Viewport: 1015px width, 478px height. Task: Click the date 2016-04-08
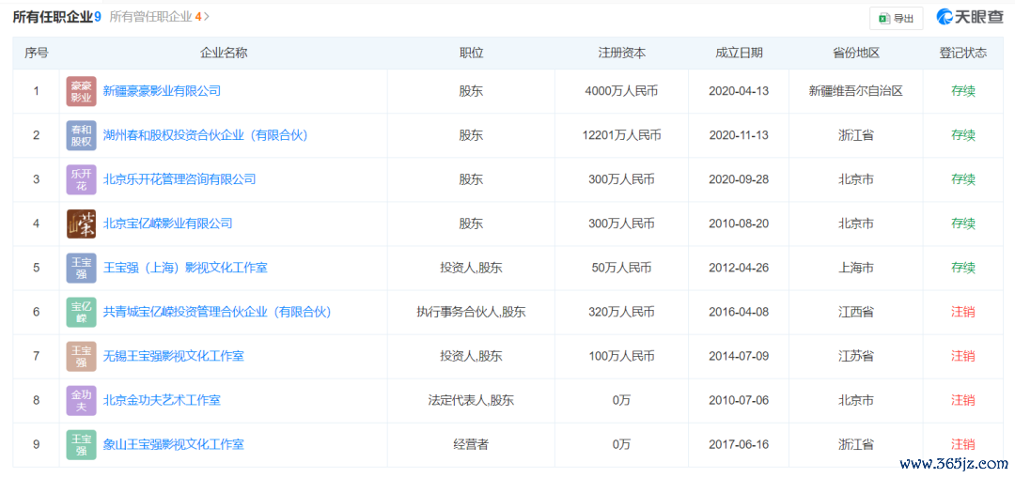740,312
